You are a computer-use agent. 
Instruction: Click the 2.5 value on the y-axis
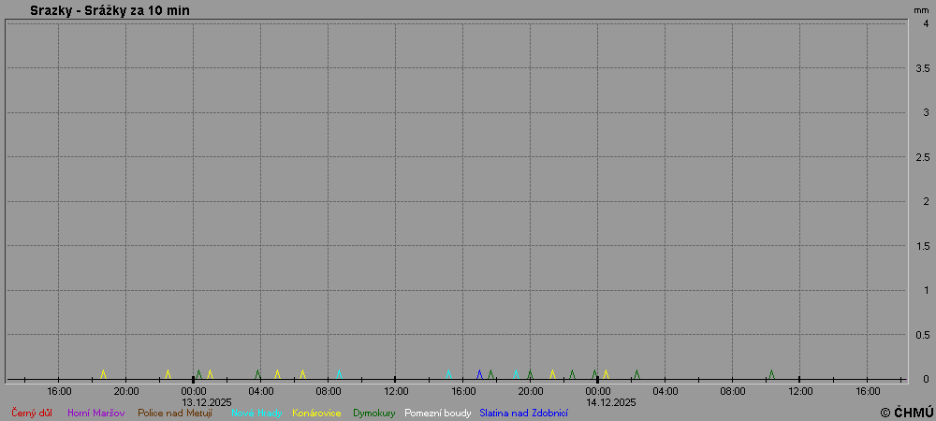[921, 157]
